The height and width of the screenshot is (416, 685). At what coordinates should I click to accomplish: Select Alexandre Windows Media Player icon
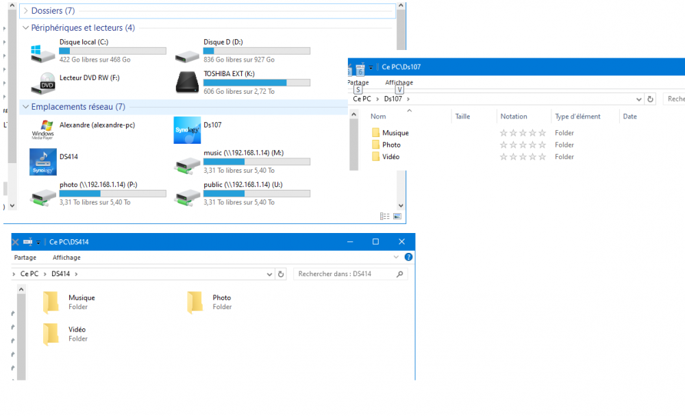click(43, 130)
